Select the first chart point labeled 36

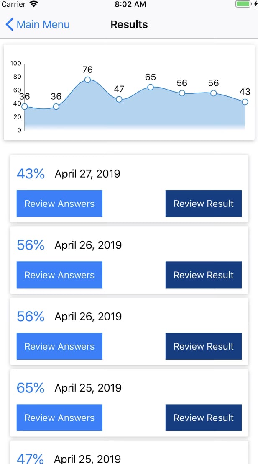coord(25,106)
